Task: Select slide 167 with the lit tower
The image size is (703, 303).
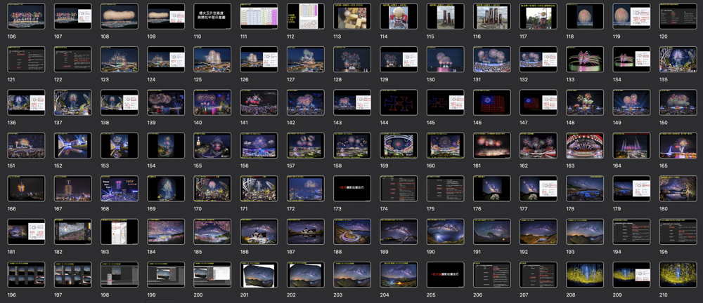Action: (x=73, y=188)
